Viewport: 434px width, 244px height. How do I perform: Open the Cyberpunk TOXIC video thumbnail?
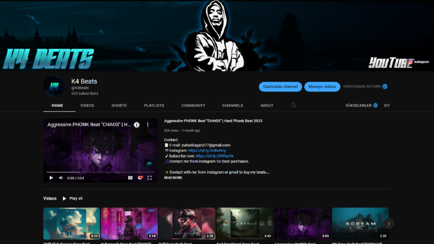pyautogui.click(x=129, y=224)
